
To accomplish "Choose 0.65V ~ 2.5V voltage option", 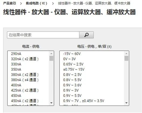I will click(73, 64).
